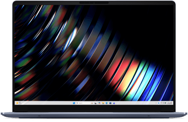Launch the Copilot app from taskbar
188x122 pixels.
[x=99, y=103]
